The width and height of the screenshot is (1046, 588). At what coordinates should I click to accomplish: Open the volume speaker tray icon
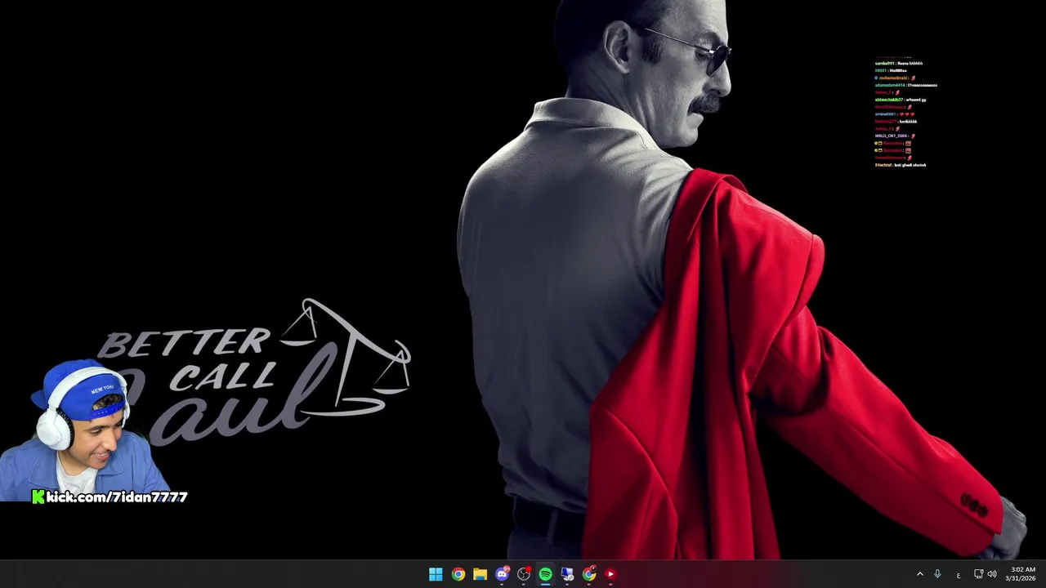click(992, 574)
